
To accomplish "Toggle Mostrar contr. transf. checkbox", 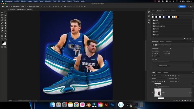I will pos(28,7).
